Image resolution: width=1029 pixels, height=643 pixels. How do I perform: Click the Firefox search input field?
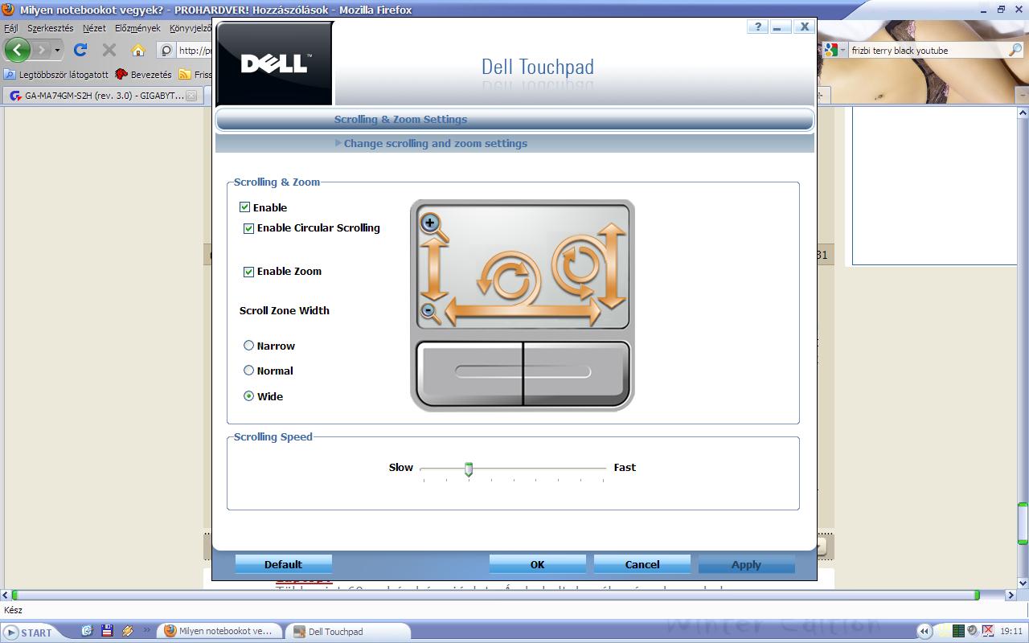(927, 50)
